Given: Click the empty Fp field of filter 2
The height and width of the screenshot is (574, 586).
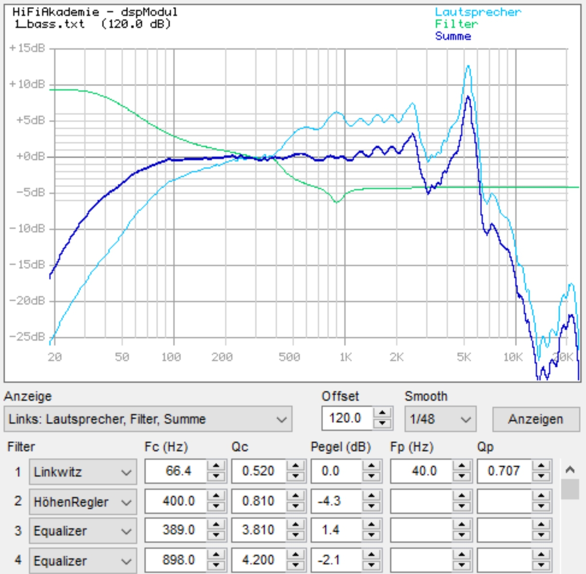Looking at the screenshot, I should (x=421, y=501).
